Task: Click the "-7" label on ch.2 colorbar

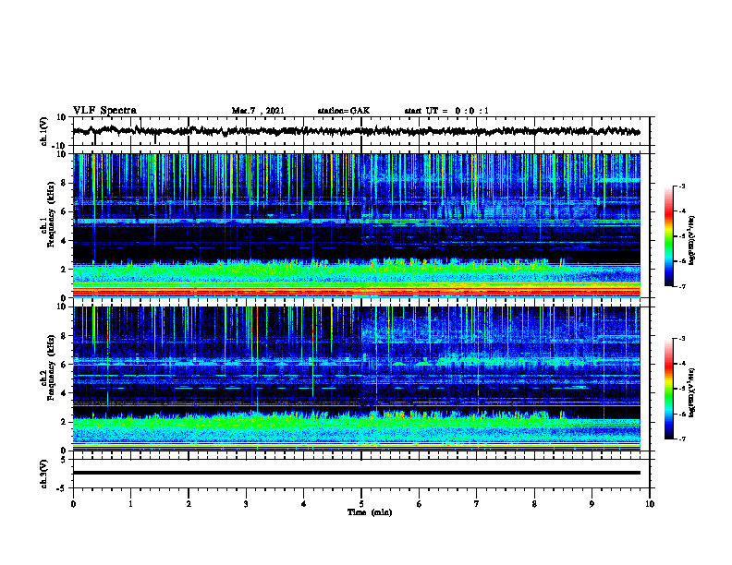Action: coord(682,439)
